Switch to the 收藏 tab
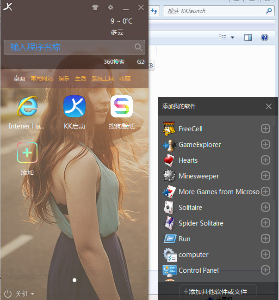 (x=125, y=79)
